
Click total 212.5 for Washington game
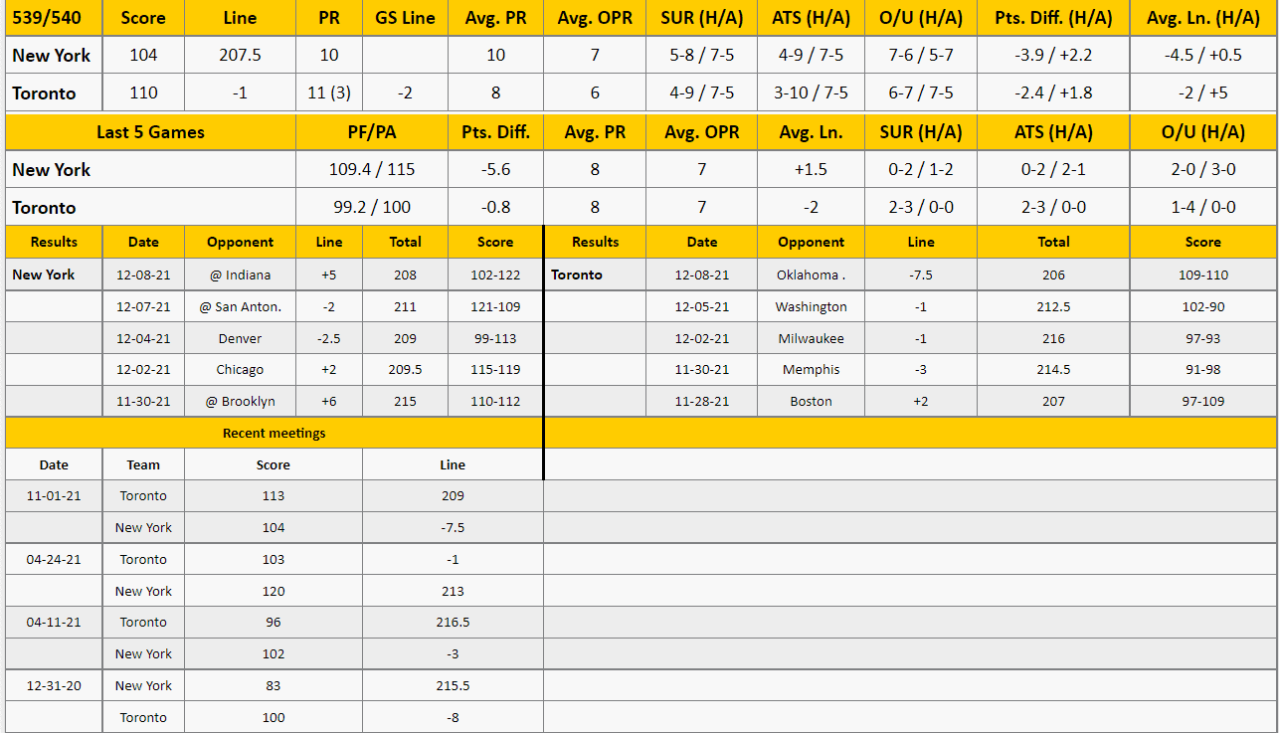click(1053, 307)
